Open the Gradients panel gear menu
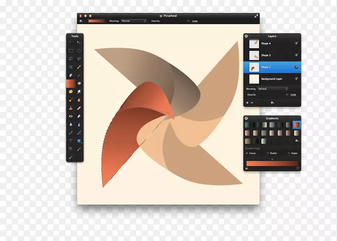This screenshot has width=337, height=241. pyautogui.click(x=297, y=141)
